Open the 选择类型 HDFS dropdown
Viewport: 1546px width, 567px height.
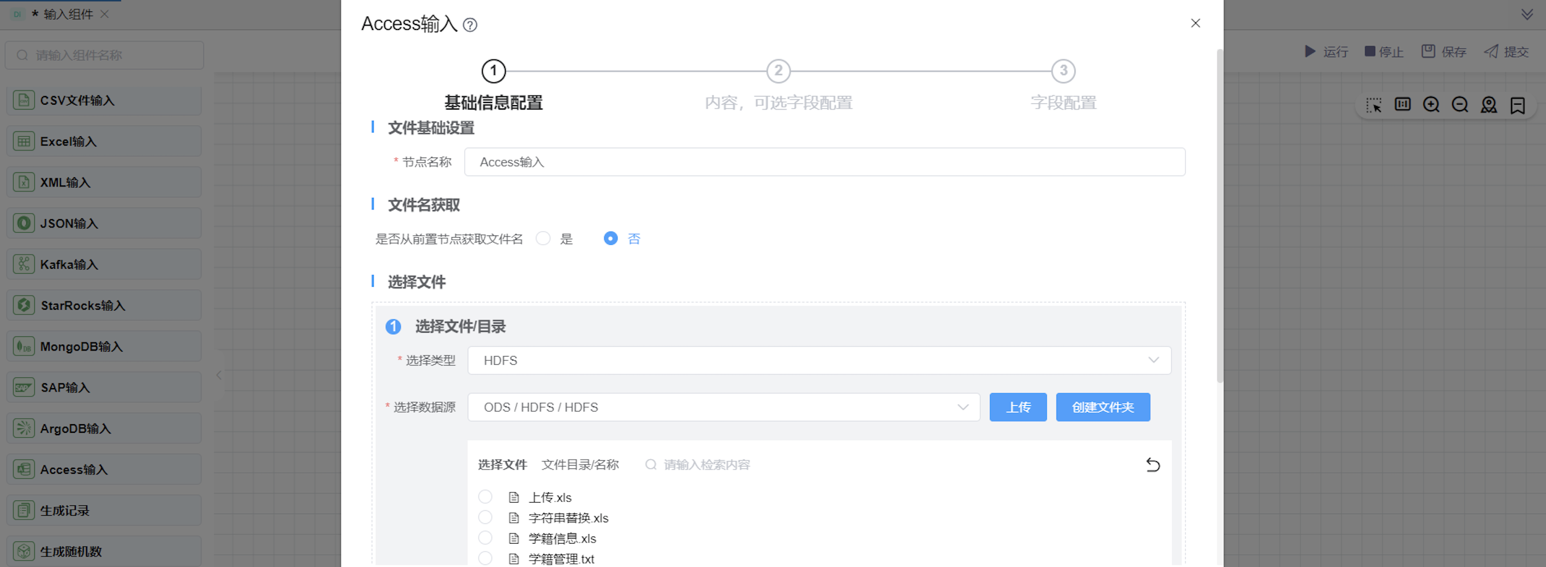(819, 360)
